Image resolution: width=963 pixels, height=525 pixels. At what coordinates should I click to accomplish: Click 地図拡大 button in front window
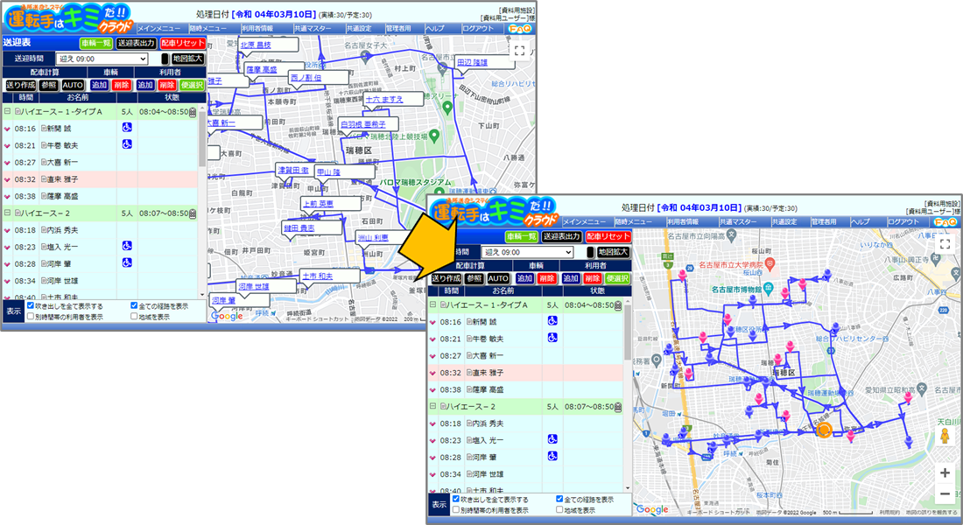tap(613, 252)
